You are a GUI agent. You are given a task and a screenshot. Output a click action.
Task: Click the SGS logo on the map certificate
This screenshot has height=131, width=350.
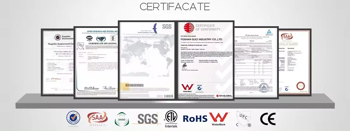pos(167,26)
